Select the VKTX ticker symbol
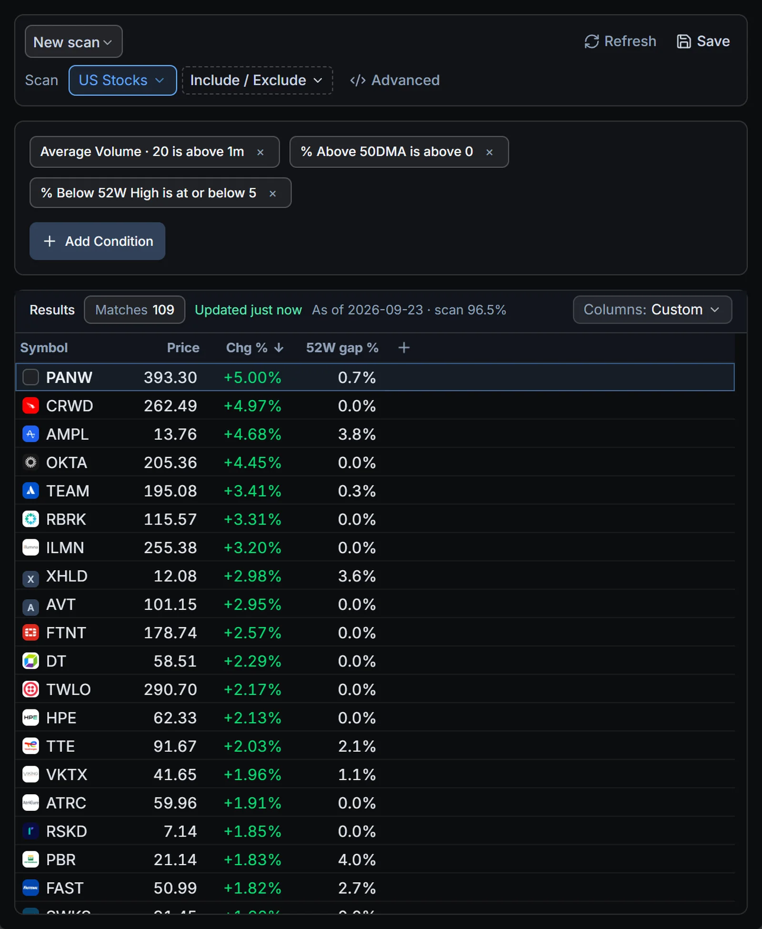This screenshot has width=762, height=929. 67,774
